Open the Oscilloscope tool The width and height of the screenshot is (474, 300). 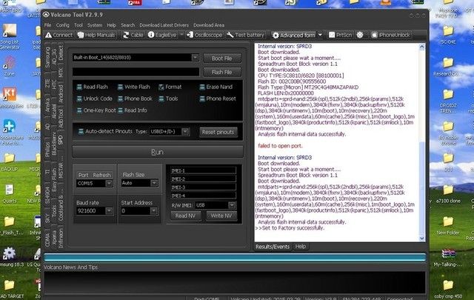pos(204,35)
